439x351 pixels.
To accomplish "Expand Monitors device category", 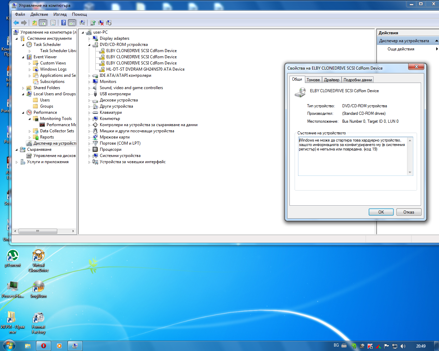I will point(89,82).
